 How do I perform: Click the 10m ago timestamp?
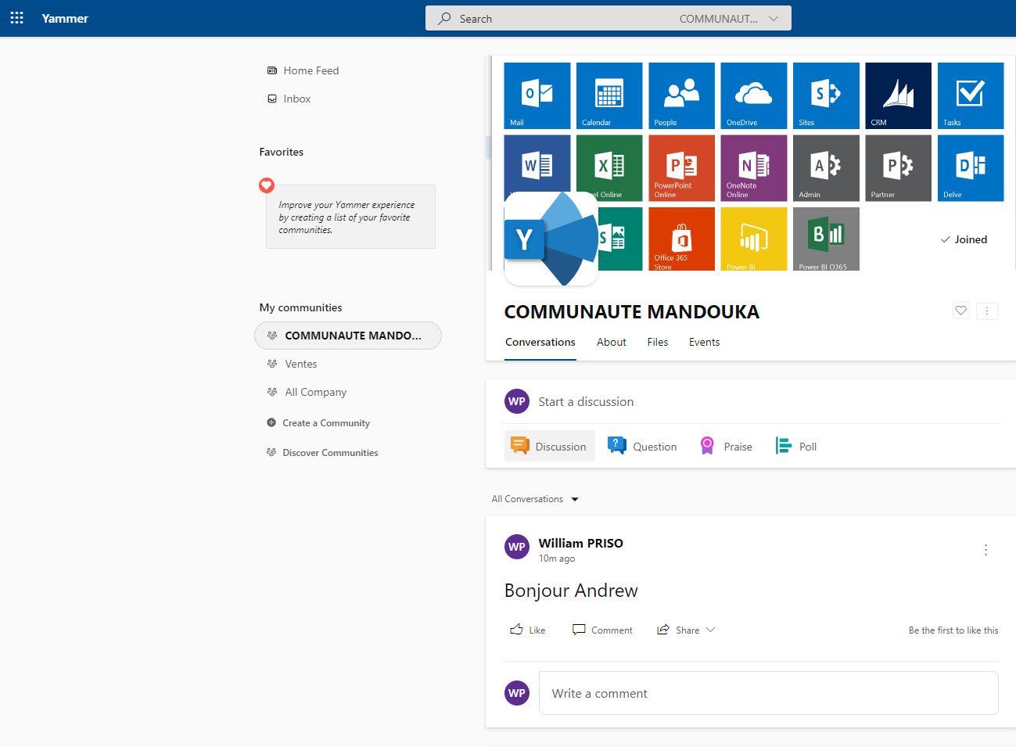tap(557, 558)
